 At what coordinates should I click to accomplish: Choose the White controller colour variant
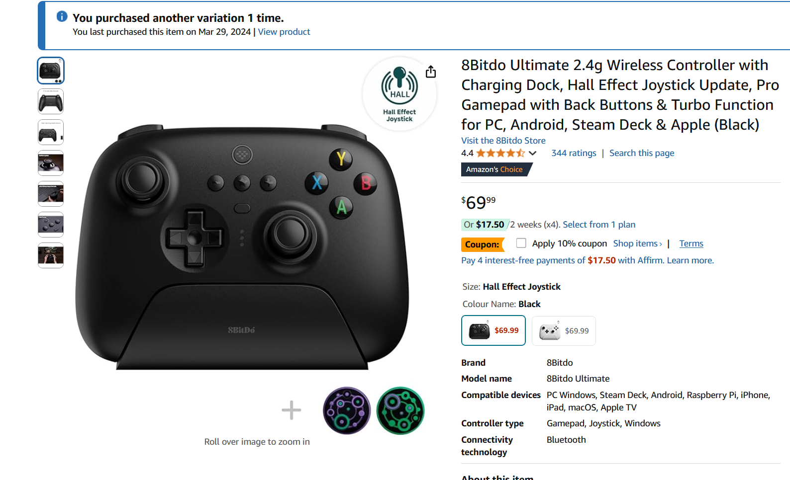click(x=564, y=331)
